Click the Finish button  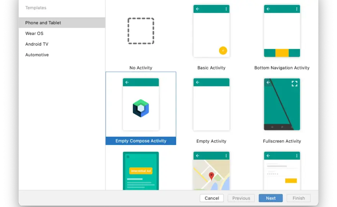tap(299, 198)
